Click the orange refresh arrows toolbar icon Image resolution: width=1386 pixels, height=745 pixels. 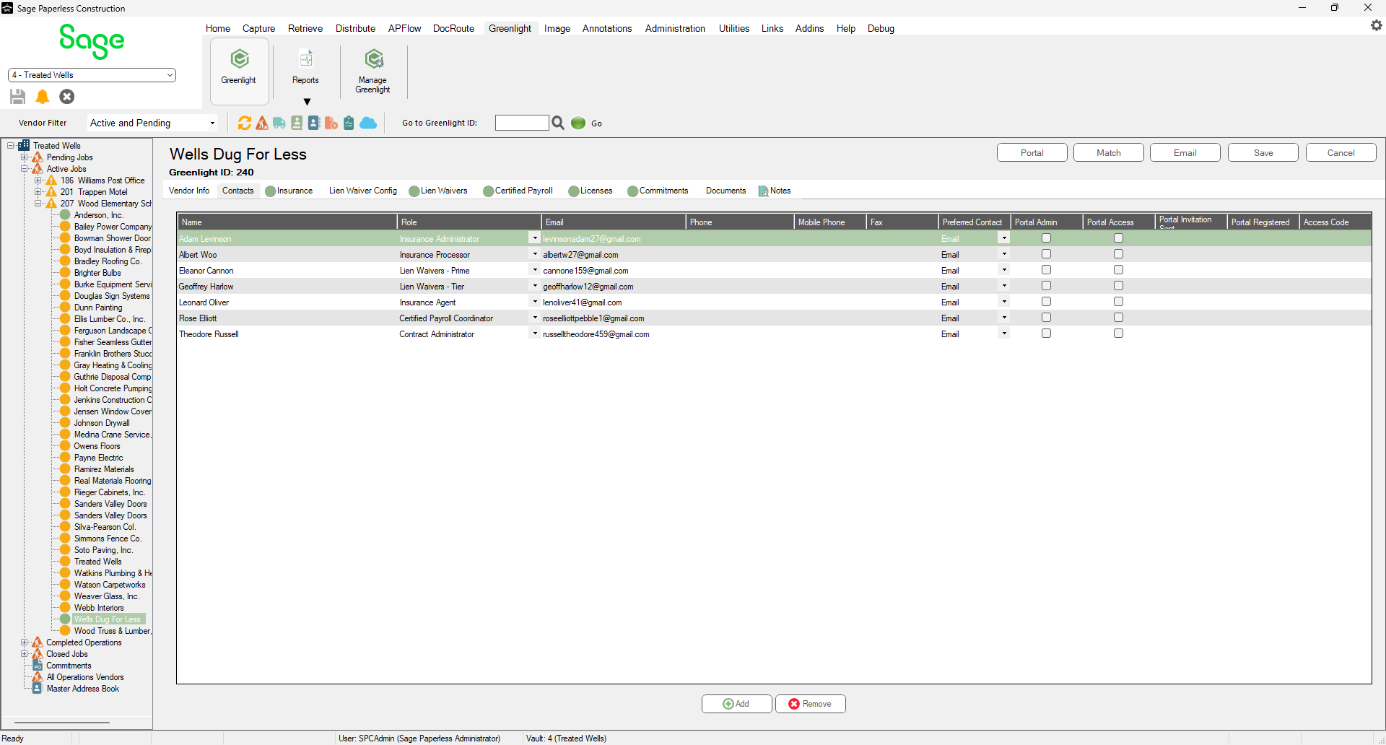245,123
